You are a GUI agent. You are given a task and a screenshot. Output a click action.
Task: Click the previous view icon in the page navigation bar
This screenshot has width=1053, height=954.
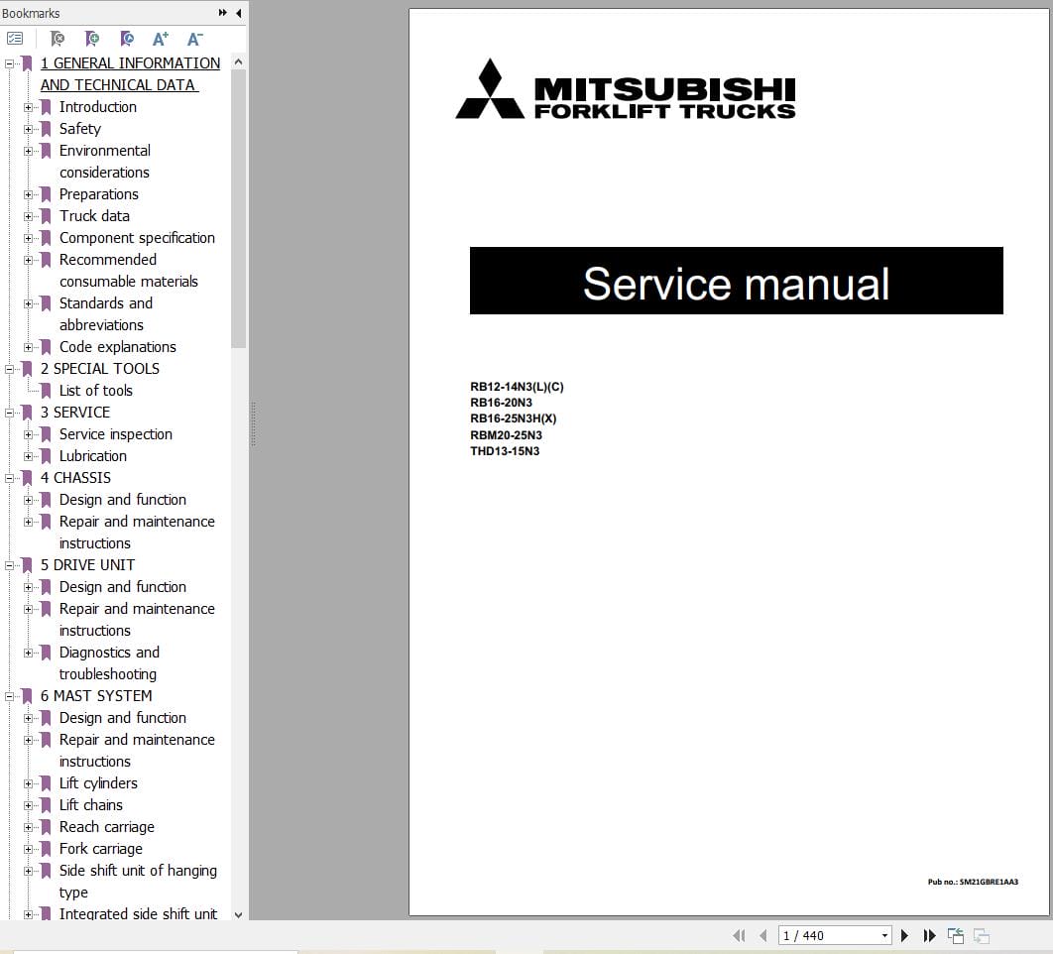[x=956, y=935]
